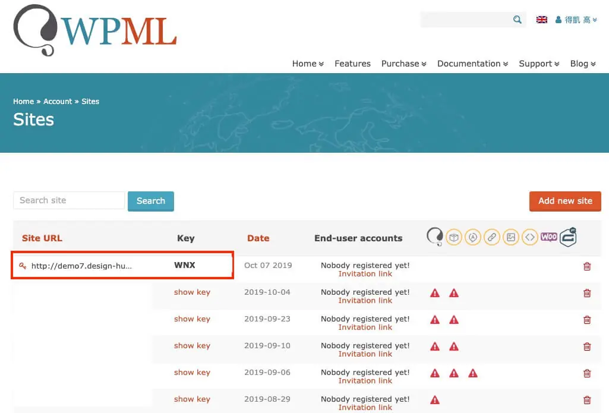Screen dimensions: 609x413
Task: Open the Invitation link in the 2019-10-04 row
Action: click(365, 301)
